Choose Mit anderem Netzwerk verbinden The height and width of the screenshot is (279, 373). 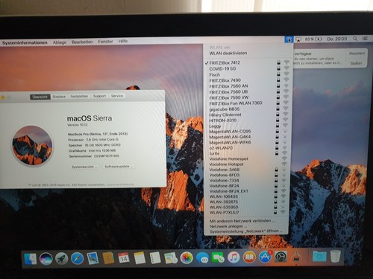[242, 221]
